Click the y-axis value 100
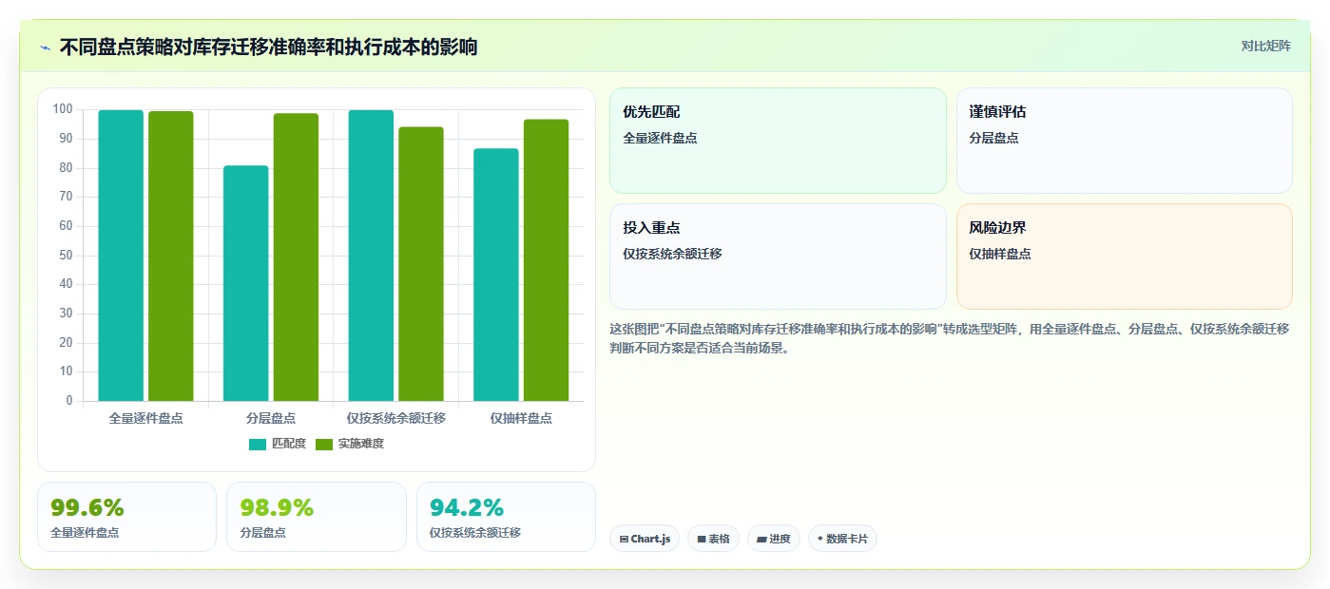Screen dimensions: 1330x589 click(63, 109)
